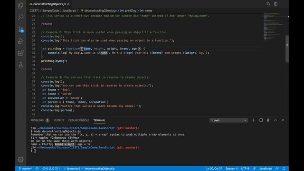Click the 'let person = { fname, lname, occupation }' line

75,102
